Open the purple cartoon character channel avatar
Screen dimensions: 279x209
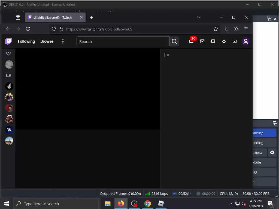tap(9, 97)
